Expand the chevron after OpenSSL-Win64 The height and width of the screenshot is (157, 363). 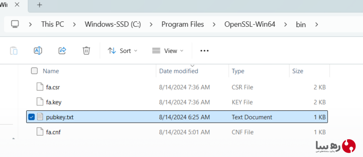coord(286,25)
